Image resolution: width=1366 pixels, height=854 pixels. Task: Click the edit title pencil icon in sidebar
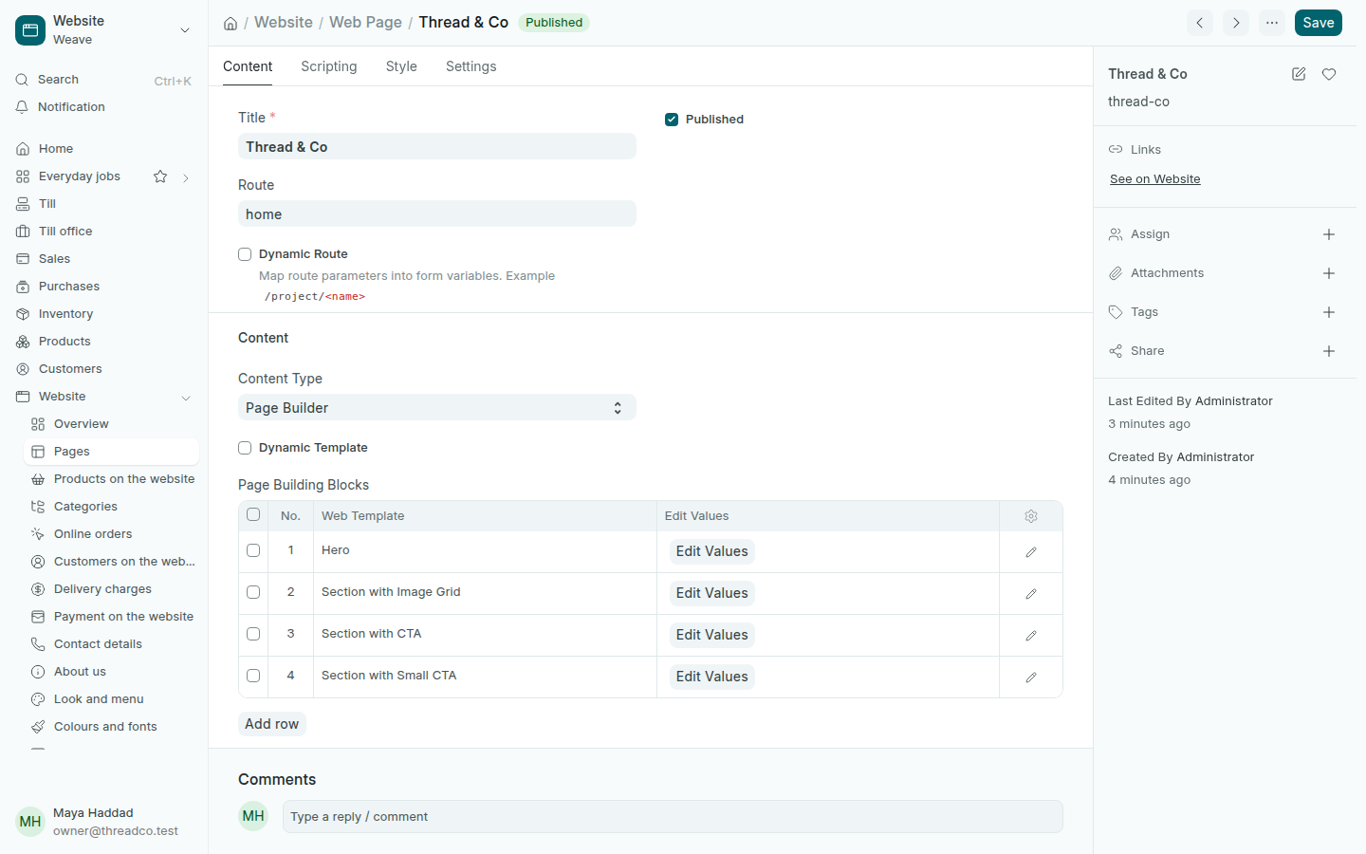click(1299, 74)
